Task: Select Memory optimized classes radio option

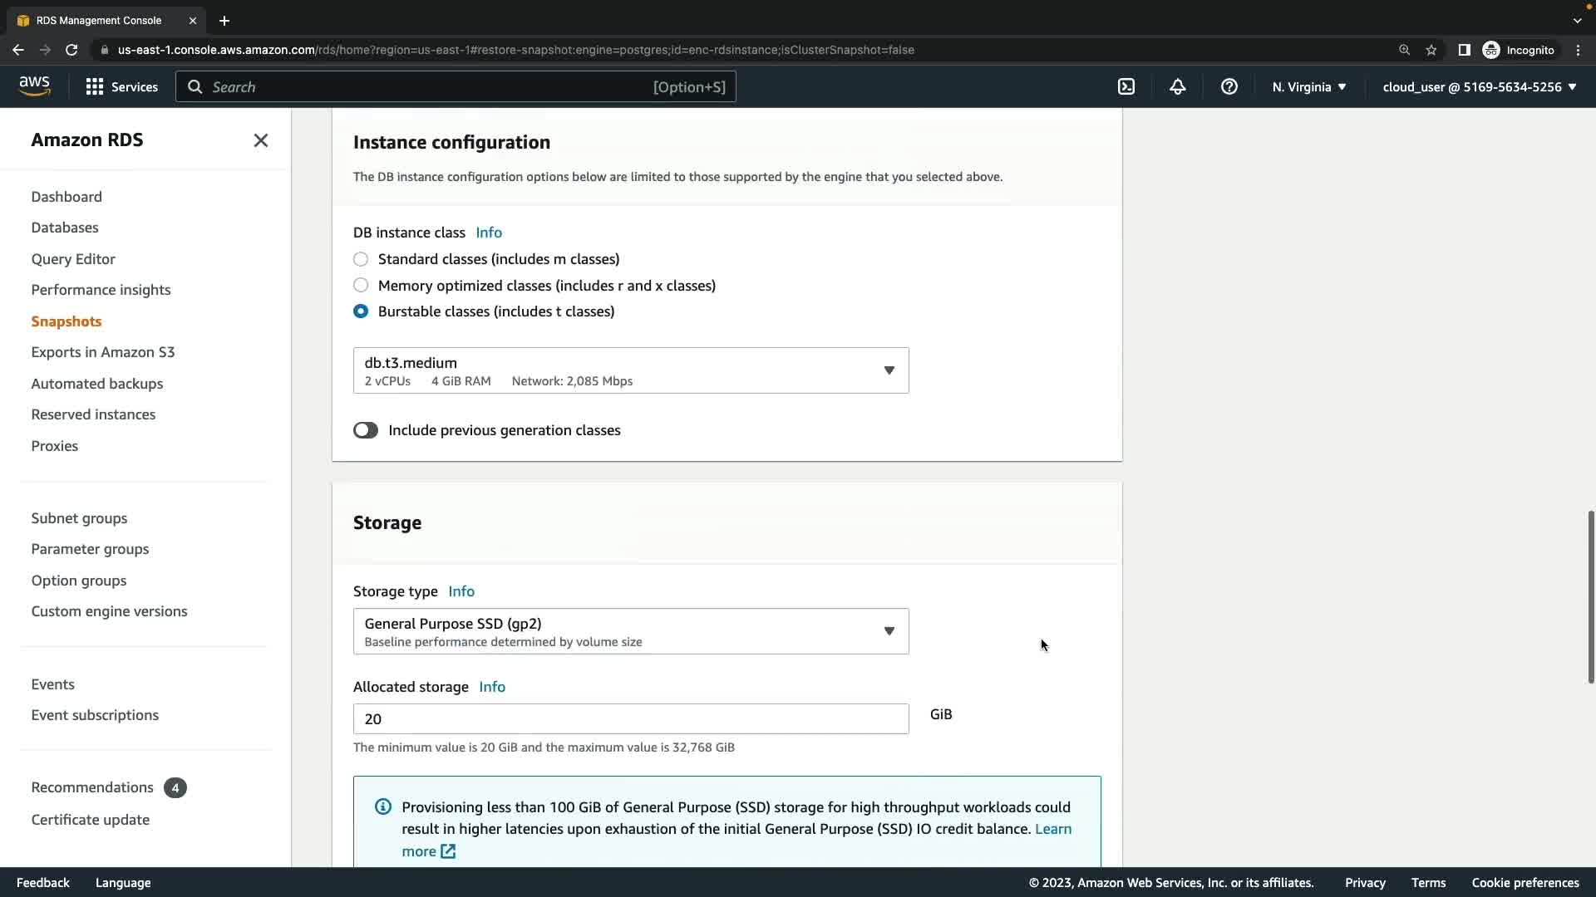Action: pos(361,286)
